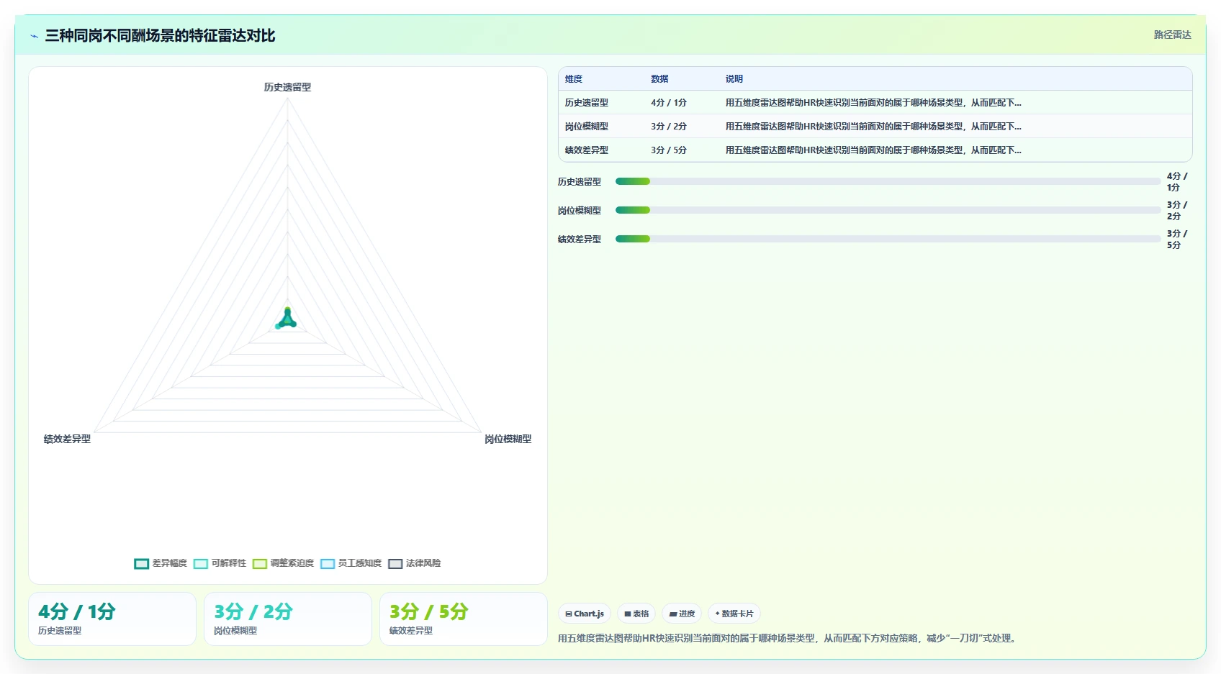
Task: Select the 绩效差异型 table row
Action: pyautogui.click(x=875, y=150)
